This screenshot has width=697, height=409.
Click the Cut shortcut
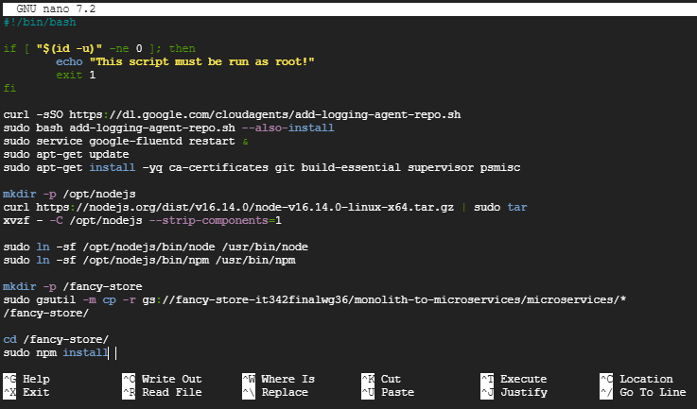tap(391, 379)
